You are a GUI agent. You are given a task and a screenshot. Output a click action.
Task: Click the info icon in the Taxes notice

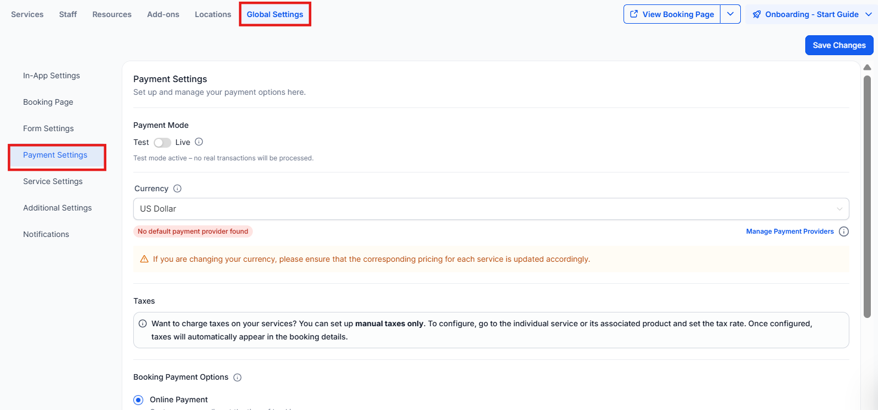(x=143, y=323)
